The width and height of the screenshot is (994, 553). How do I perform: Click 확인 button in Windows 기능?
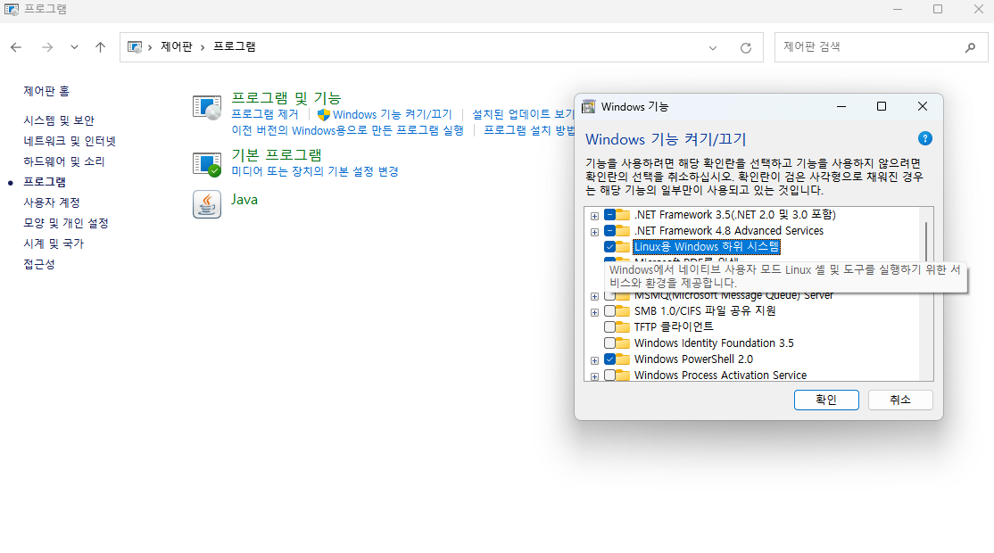(x=826, y=400)
